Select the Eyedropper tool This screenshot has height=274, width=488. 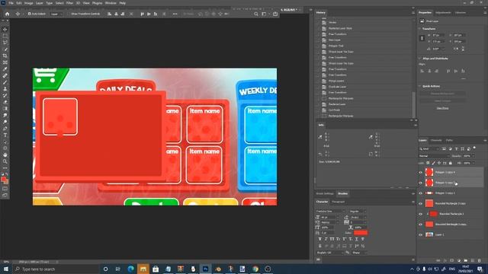tap(5, 69)
